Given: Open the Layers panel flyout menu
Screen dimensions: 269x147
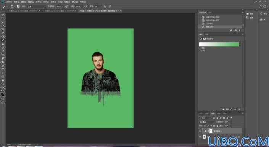Looking at the screenshot, I should pos(242,113).
